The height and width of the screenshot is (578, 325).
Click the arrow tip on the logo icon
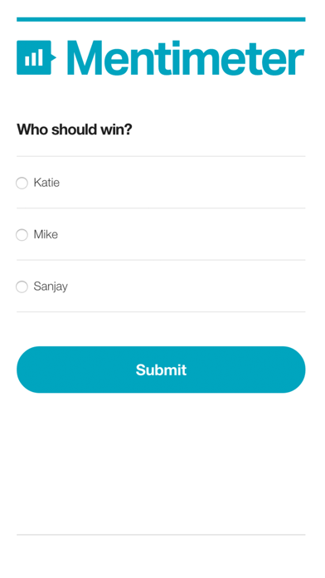pyautogui.click(x=53, y=57)
